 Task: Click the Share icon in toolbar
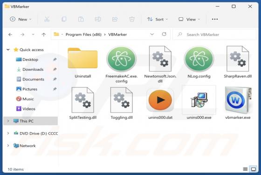[x=115, y=19]
